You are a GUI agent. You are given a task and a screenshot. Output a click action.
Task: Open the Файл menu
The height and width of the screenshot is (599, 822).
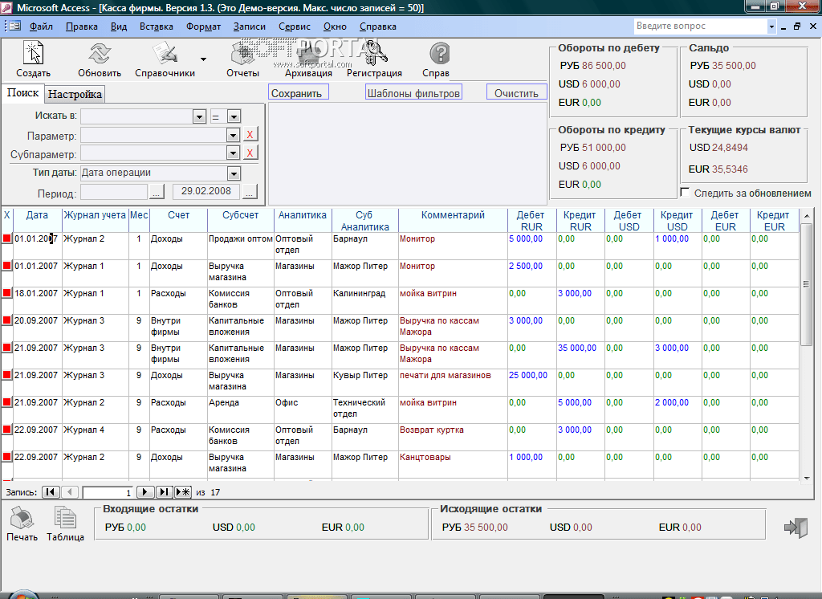click(x=41, y=26)
